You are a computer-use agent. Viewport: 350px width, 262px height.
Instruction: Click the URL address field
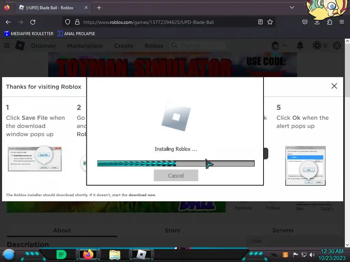tap(169, 22)
